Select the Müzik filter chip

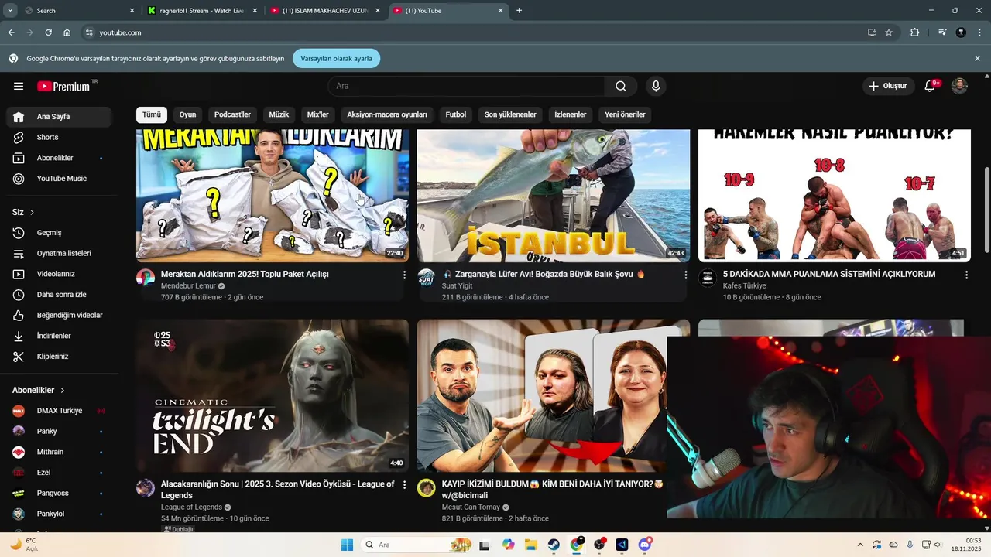pos(279,114)
